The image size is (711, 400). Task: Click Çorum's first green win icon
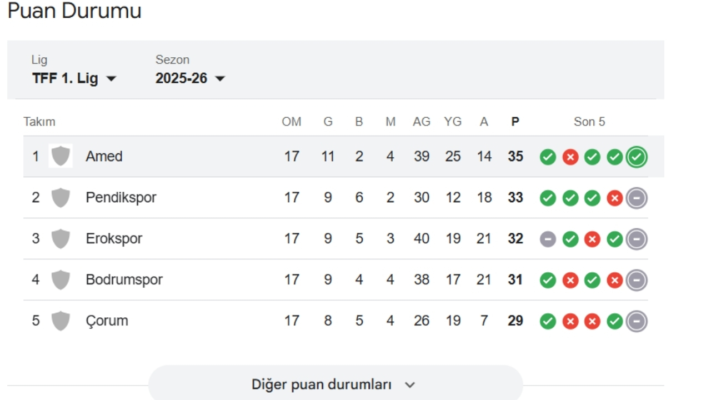(548, 322)
